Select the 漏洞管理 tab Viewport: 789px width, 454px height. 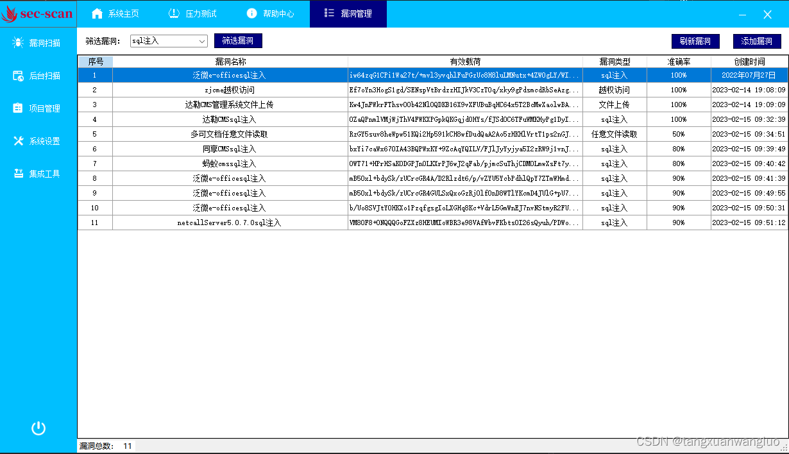point(348,13)
